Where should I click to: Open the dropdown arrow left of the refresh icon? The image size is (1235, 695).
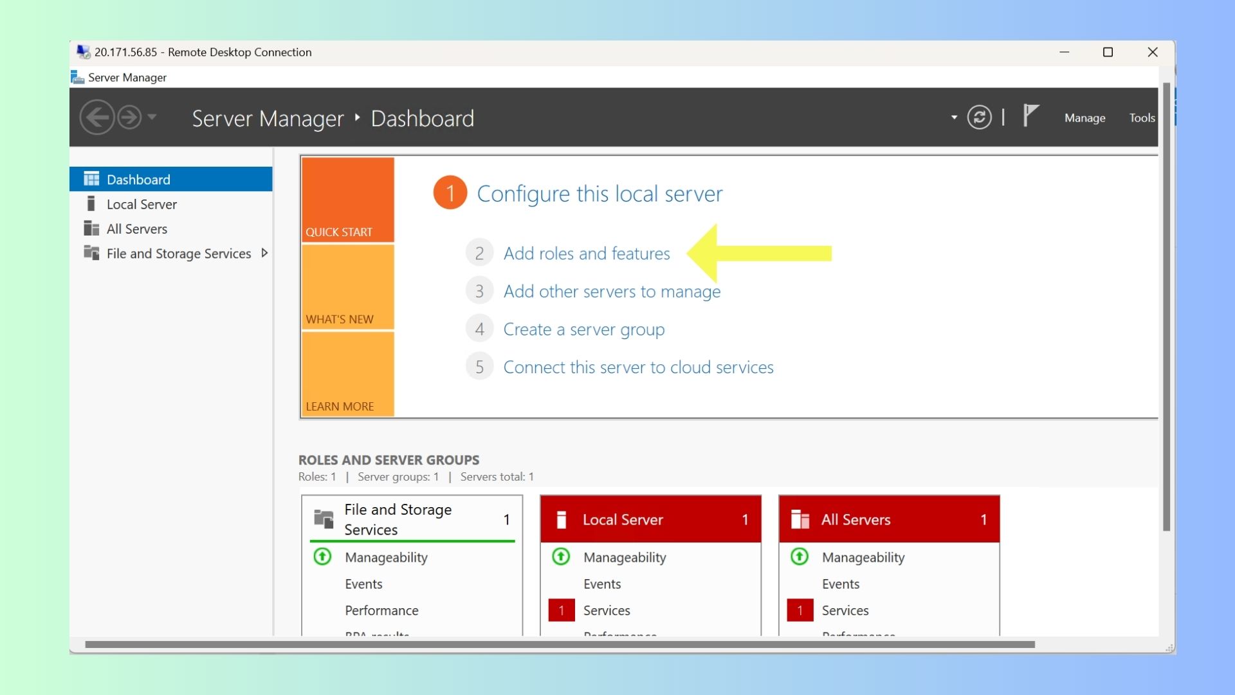click(x=954, y=117)
